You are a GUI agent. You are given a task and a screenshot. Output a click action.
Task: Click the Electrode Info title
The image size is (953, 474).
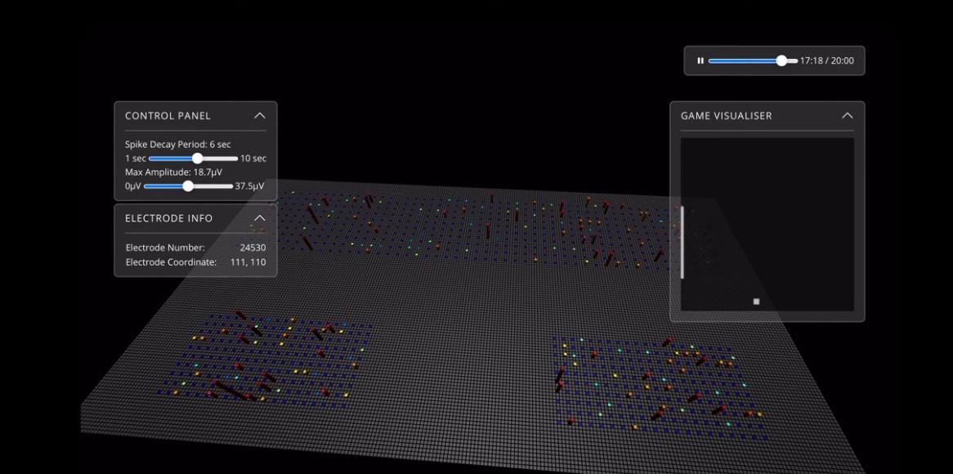click(x=169, y=218)
